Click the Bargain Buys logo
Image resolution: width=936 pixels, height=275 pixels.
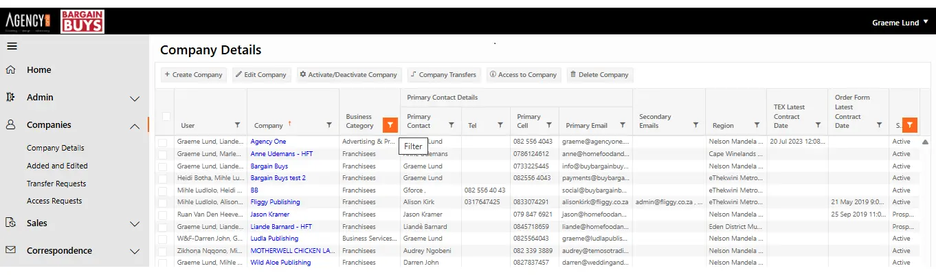[x=82, y=22]
